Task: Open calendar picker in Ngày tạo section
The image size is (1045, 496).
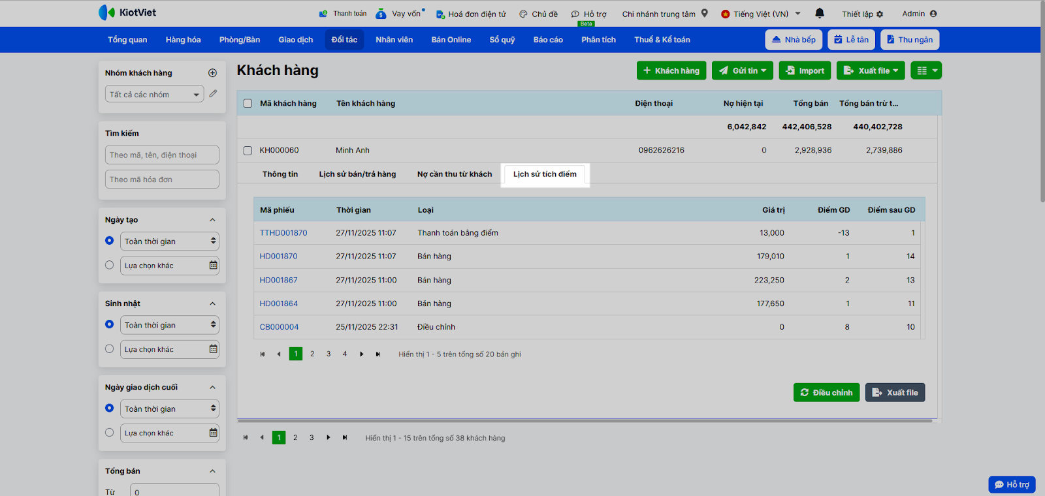Action: pyautogui.click(x=213, y=266)
